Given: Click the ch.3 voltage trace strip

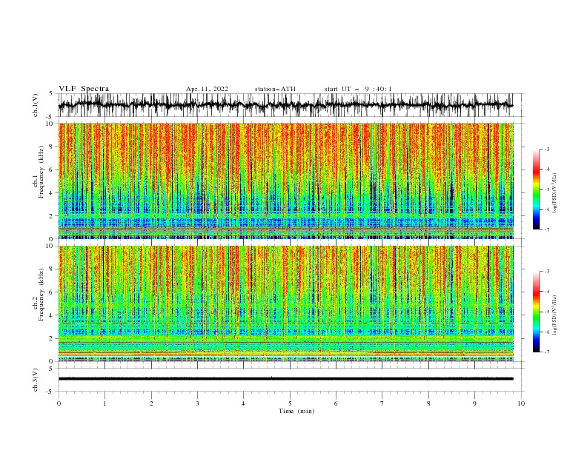Looking at the screenshot, I should [x=285, y=379].
